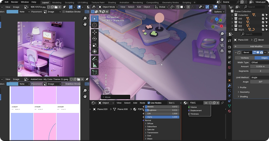
Task: Expand the Profile section in Bevel modifier
Action: pos(243,87)
